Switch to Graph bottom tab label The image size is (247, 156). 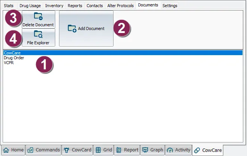pos(156,150)
